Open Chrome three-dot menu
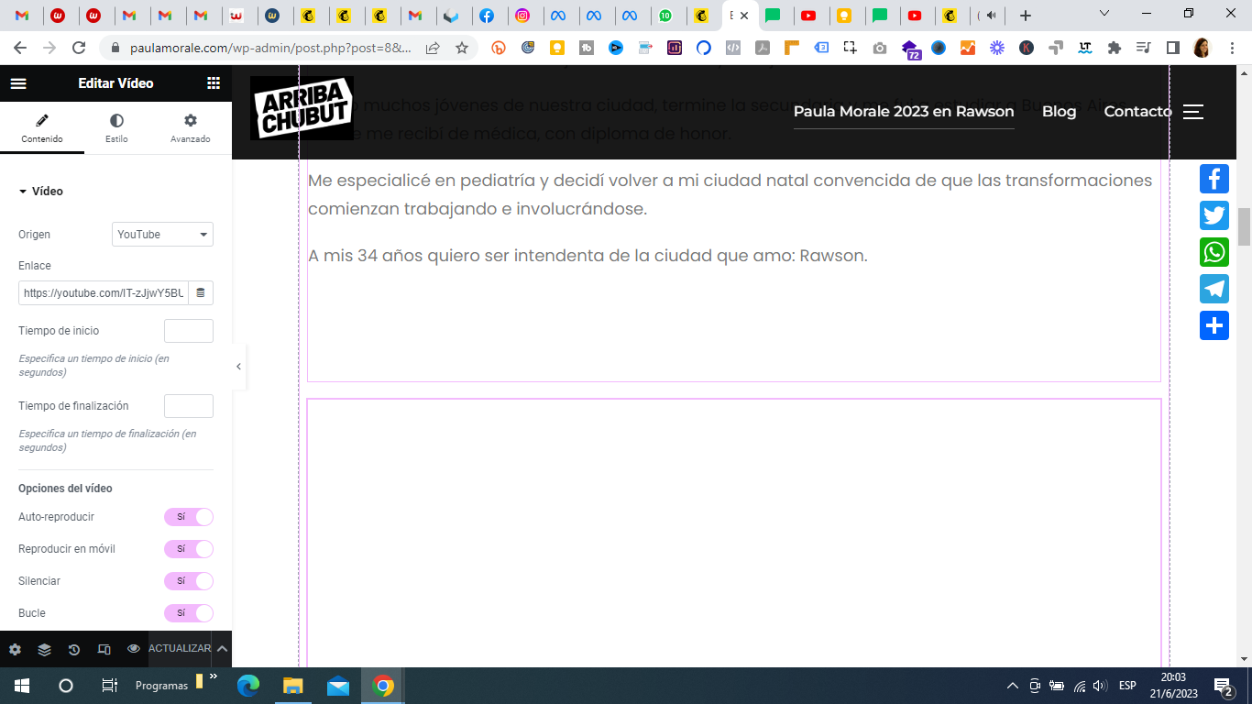 tap(1232, 48)
